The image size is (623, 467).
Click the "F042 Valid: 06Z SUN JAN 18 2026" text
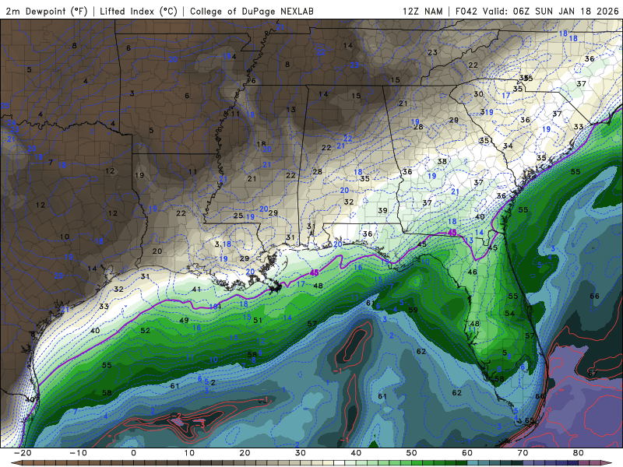(537, 12)
